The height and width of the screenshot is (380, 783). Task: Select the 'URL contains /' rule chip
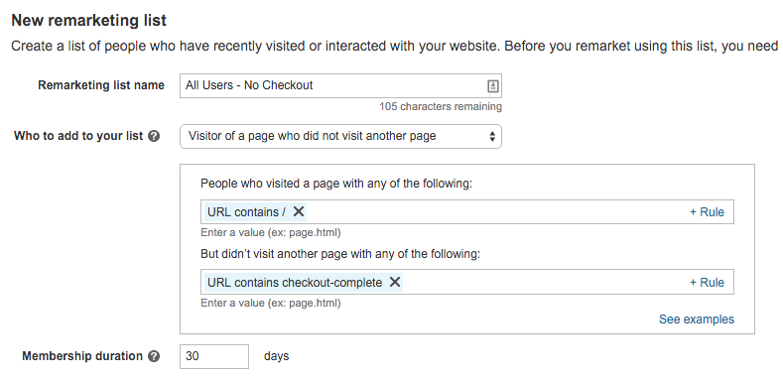(247, 212)
